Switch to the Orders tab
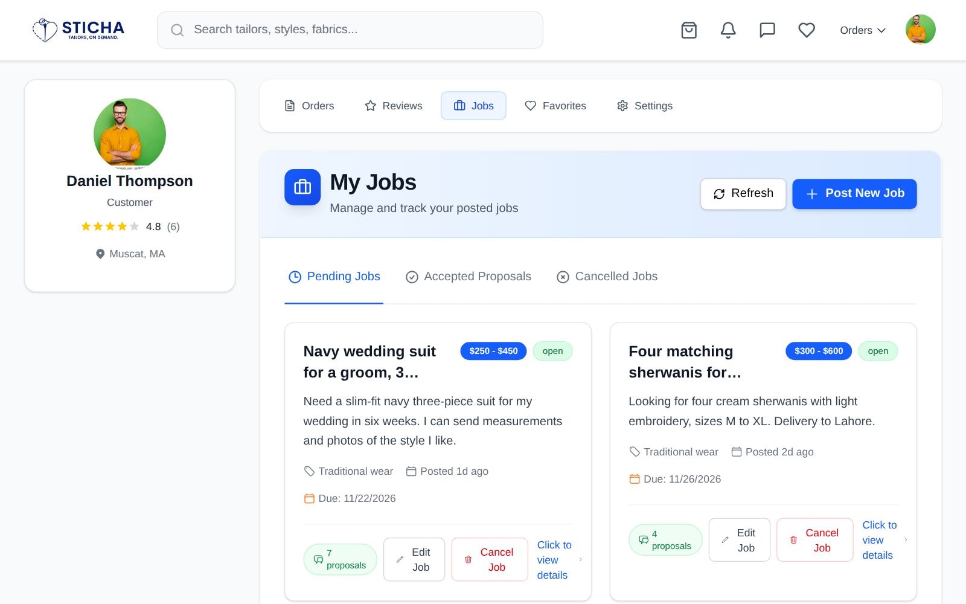966x604 pixels. [309, 106]
